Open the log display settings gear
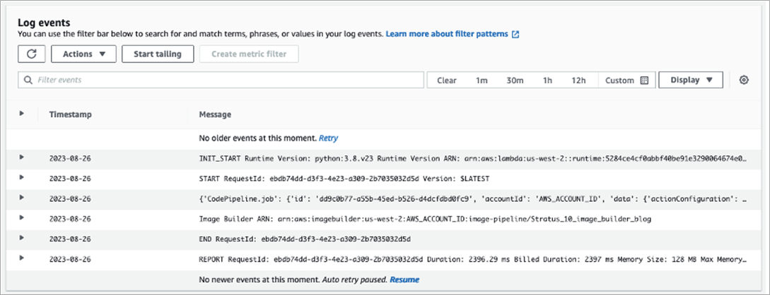 pos(744,80)
